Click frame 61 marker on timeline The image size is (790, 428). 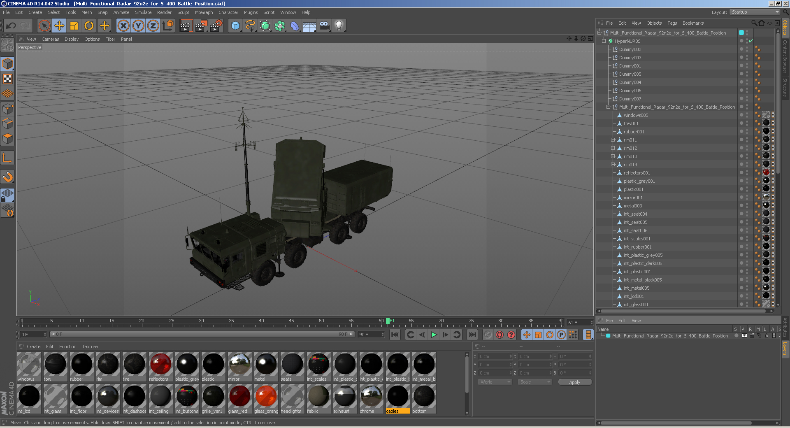coord(388,321)
